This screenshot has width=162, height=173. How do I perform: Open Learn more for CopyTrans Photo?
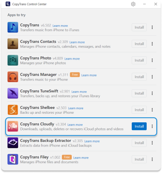72,59
